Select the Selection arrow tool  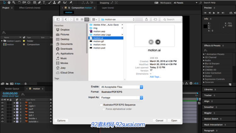coord(4,3)
